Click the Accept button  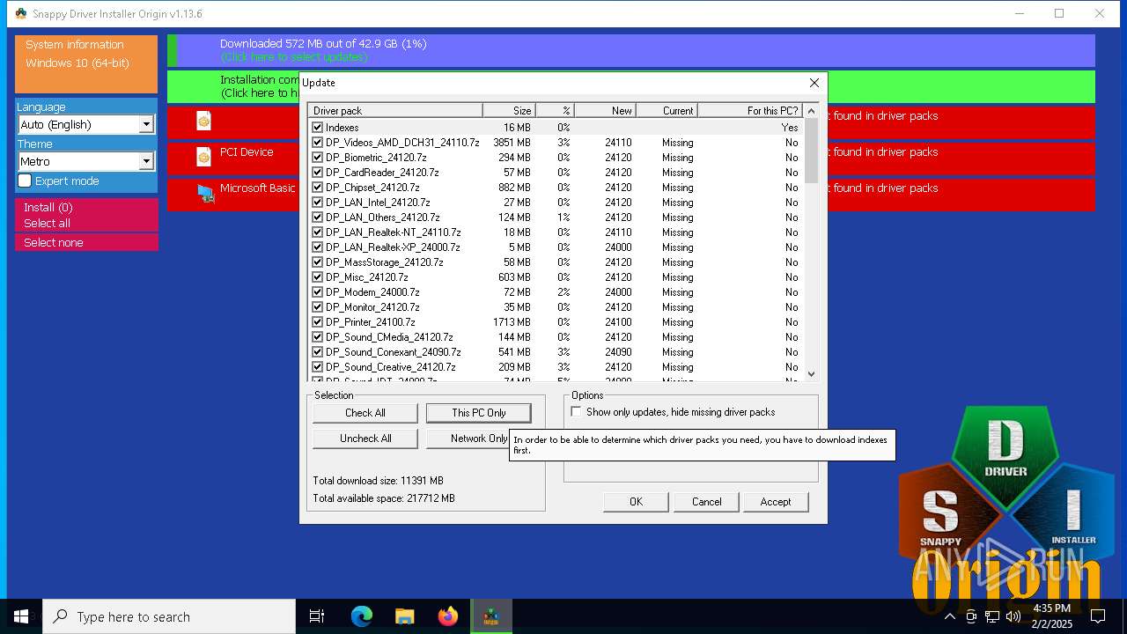click(776, 502)
